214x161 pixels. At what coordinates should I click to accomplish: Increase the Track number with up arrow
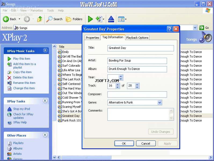click(x=117, y=85)
